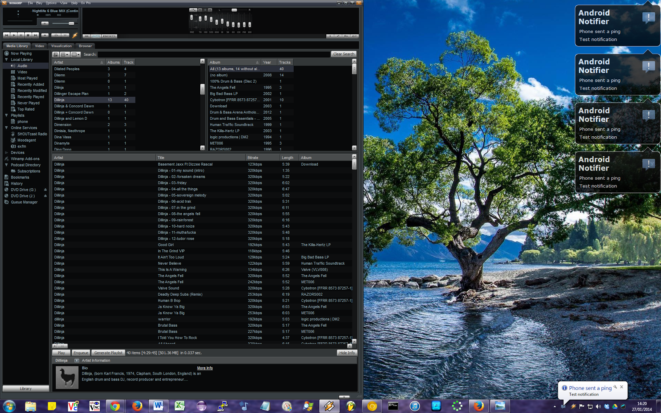
Task: Open Bookmarks in the library tree
Action: point(20,177)
